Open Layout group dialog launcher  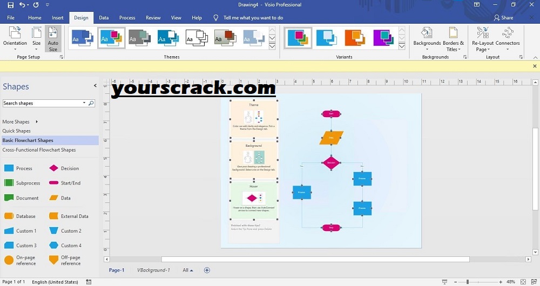[x=521, y=57]
